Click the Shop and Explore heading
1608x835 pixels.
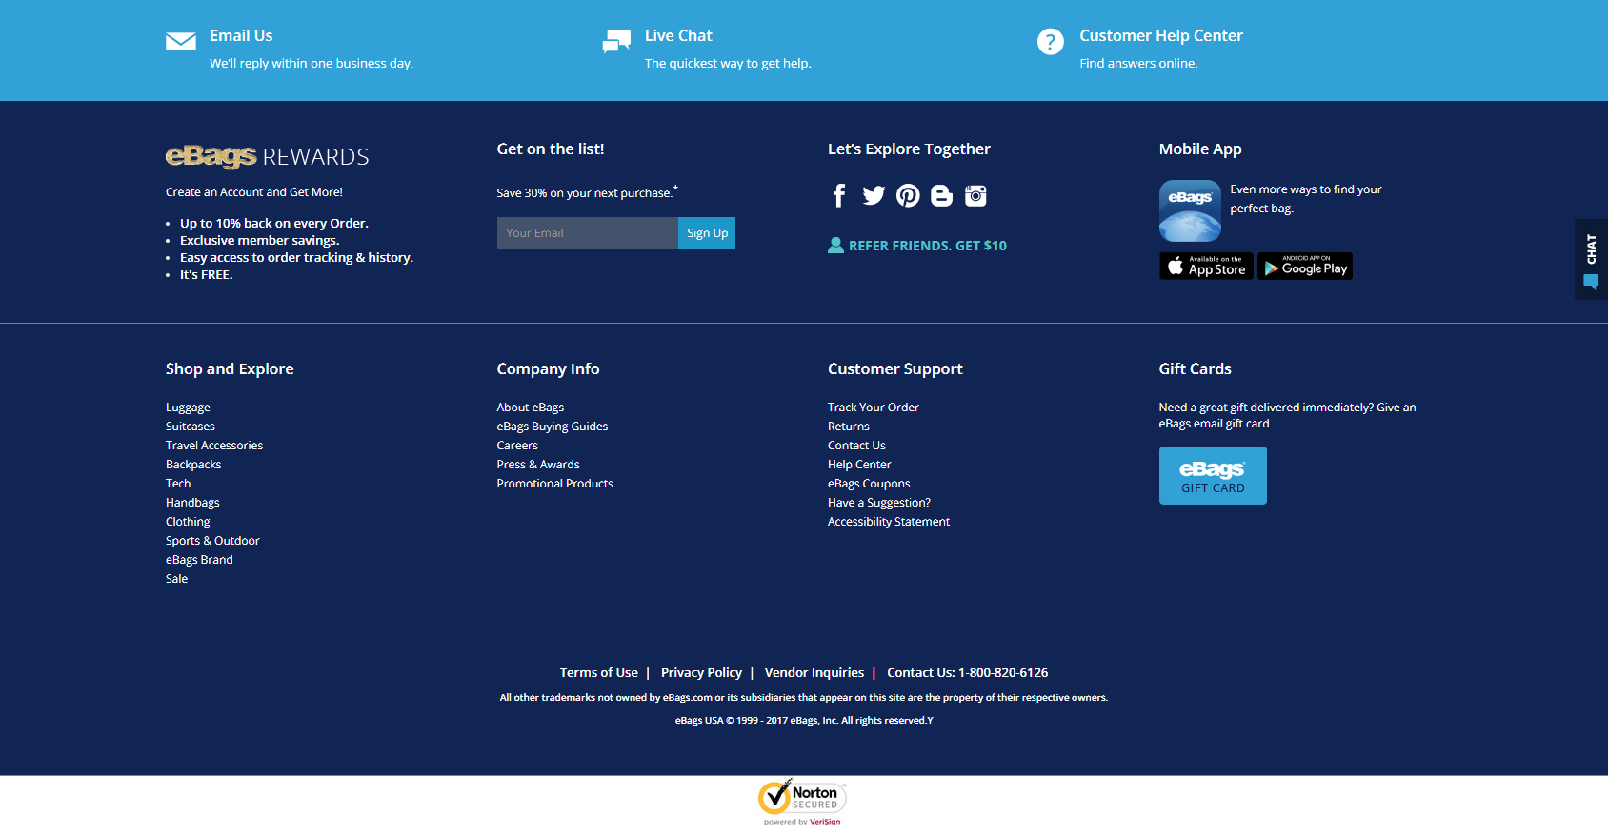coord(230,369)
